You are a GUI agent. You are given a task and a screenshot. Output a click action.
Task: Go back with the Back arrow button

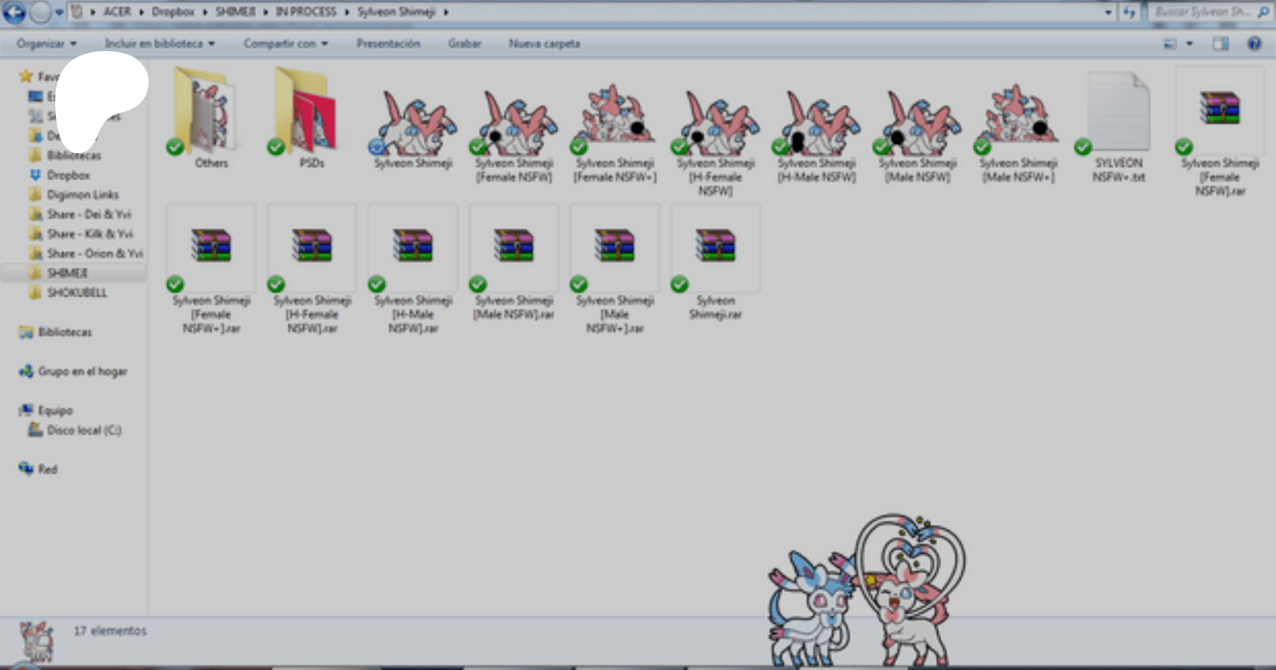(14, 12)
